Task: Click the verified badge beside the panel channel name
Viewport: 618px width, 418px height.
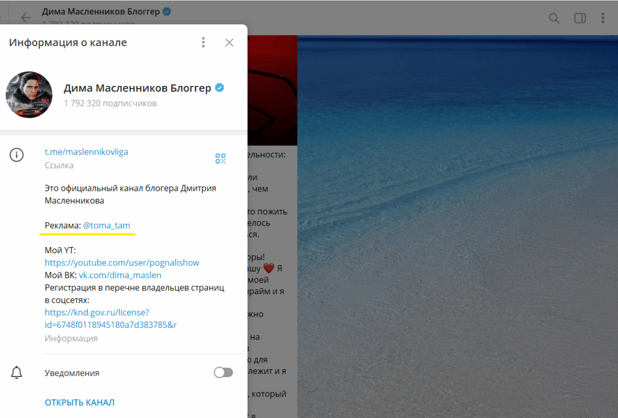Action: [220, 88]
